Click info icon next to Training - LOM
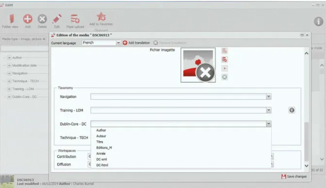Screen dimensions: 326x188 [292, 110]
